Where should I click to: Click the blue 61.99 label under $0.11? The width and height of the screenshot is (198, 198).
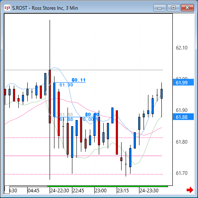pyautogui.click(x=66, y=85)
